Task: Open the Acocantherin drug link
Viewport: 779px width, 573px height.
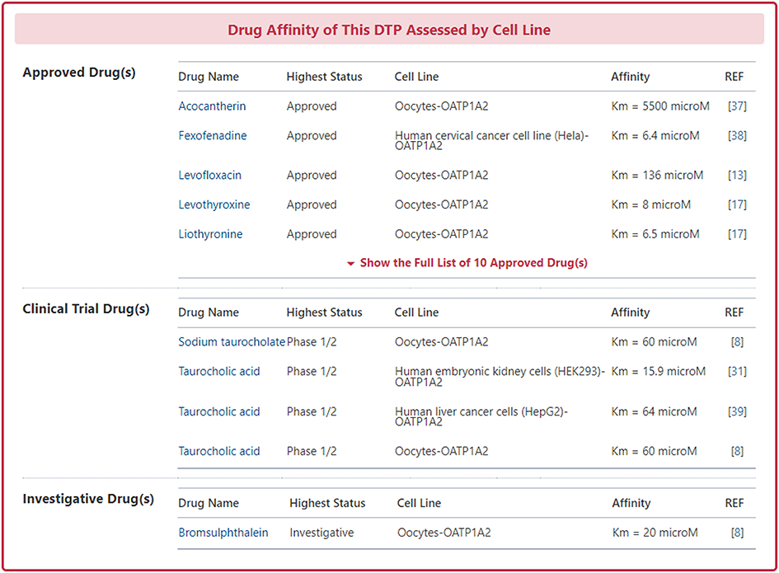Action: point(212,106)
